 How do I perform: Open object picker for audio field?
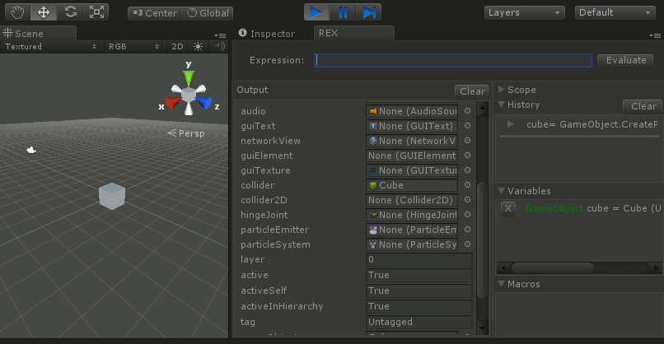click(x=467, y=111)
